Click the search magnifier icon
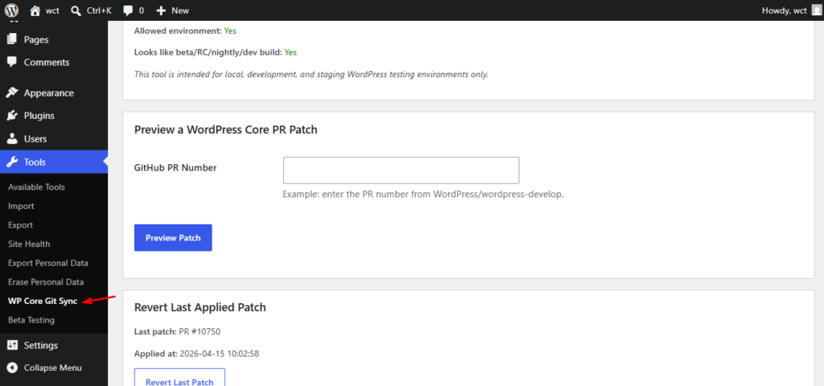 (x=76, y=10)
